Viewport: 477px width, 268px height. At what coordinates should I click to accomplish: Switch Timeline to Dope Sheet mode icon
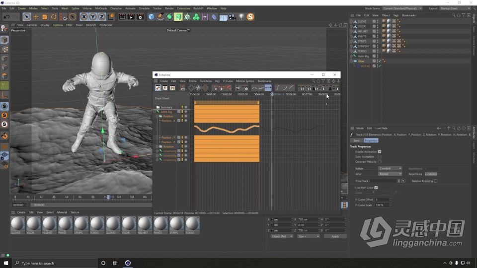(x=158, y=88)
